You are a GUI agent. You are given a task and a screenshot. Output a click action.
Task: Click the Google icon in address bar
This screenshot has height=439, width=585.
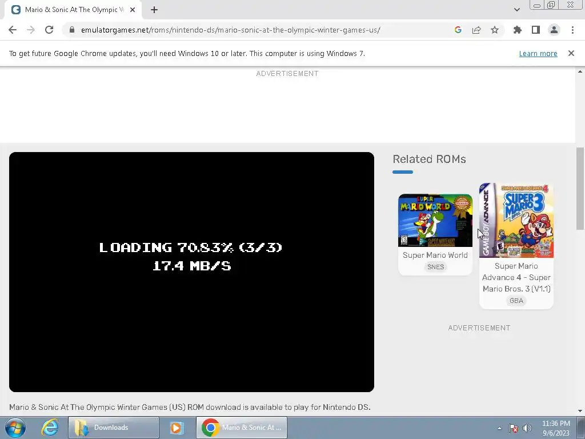pos(458,30)
